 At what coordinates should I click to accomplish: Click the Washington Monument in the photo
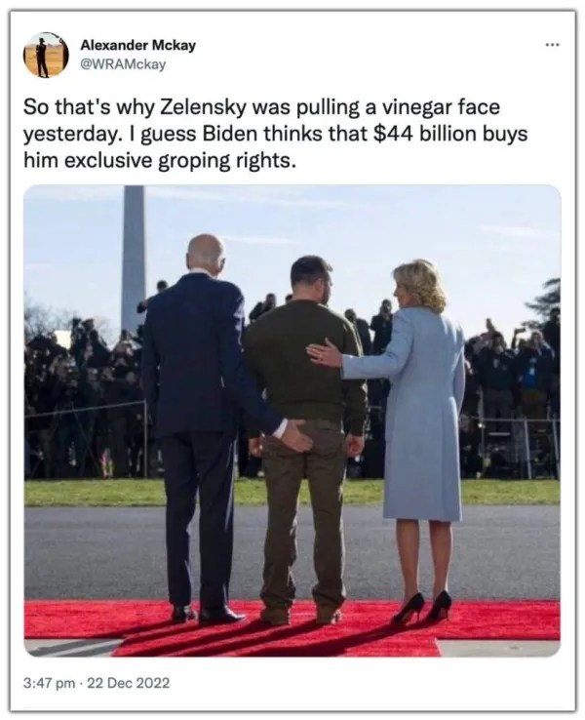[x=134, y=258]
